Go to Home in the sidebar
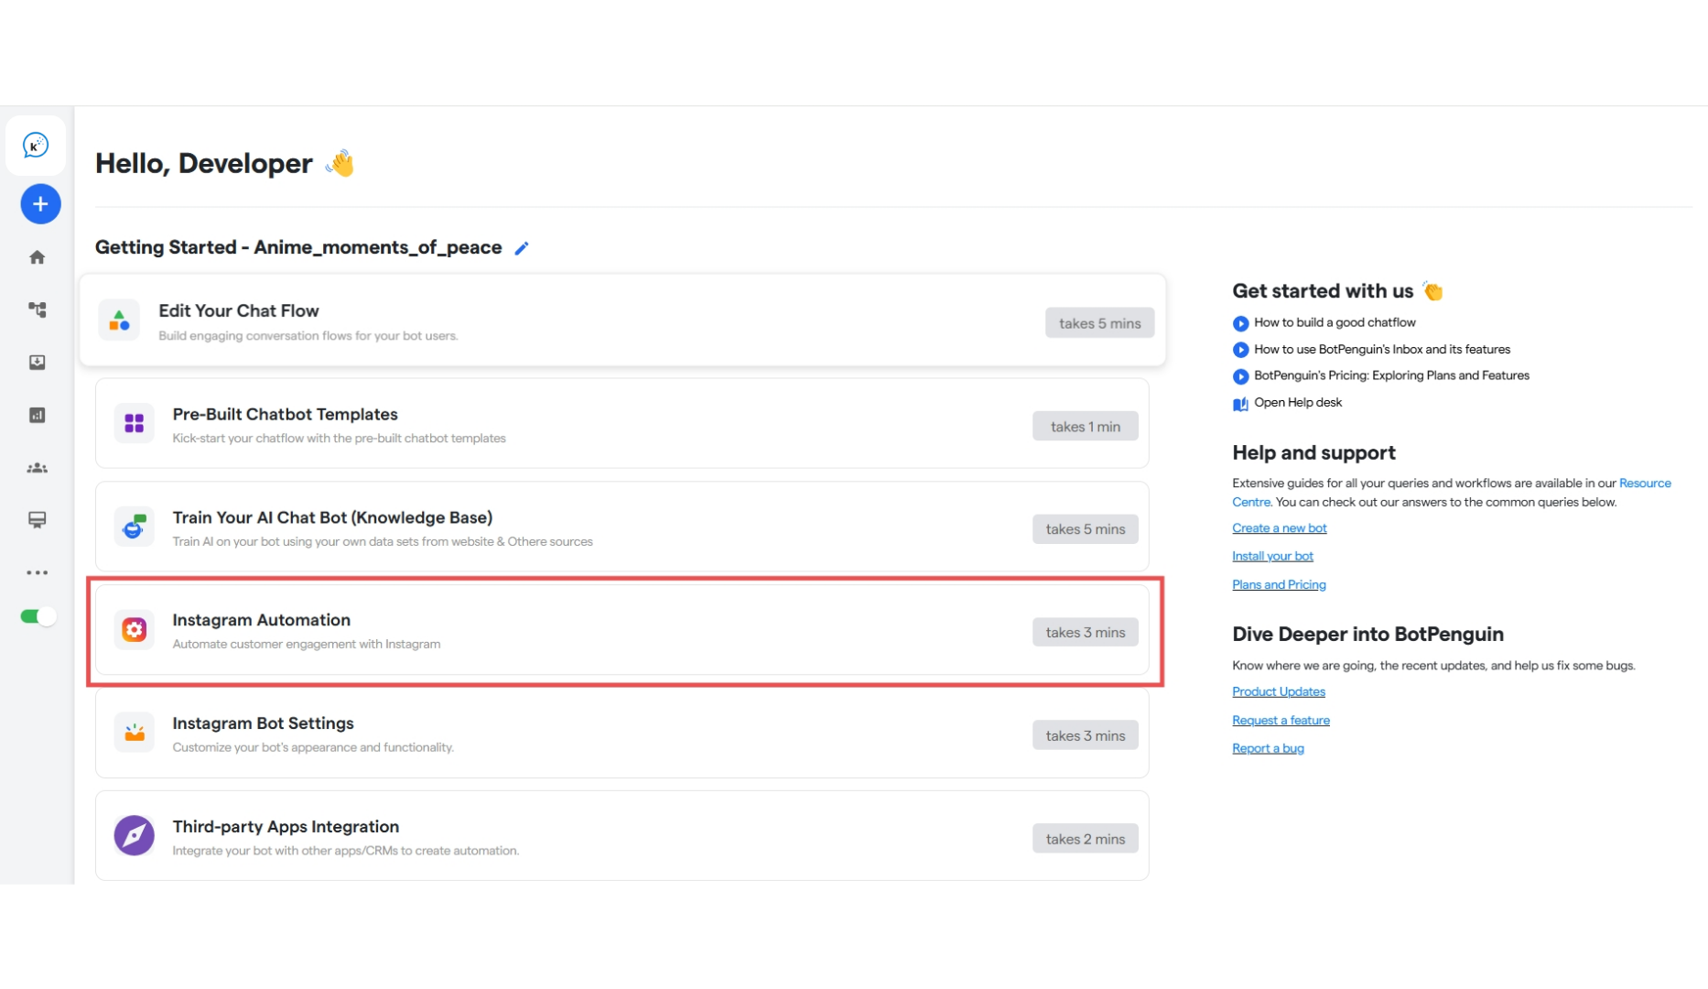The height and width of the screenshot is (989, 1708). 38,257
